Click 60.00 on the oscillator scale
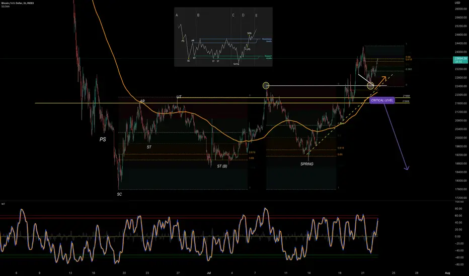The image size is (469, 276). (x=458, y=216)
